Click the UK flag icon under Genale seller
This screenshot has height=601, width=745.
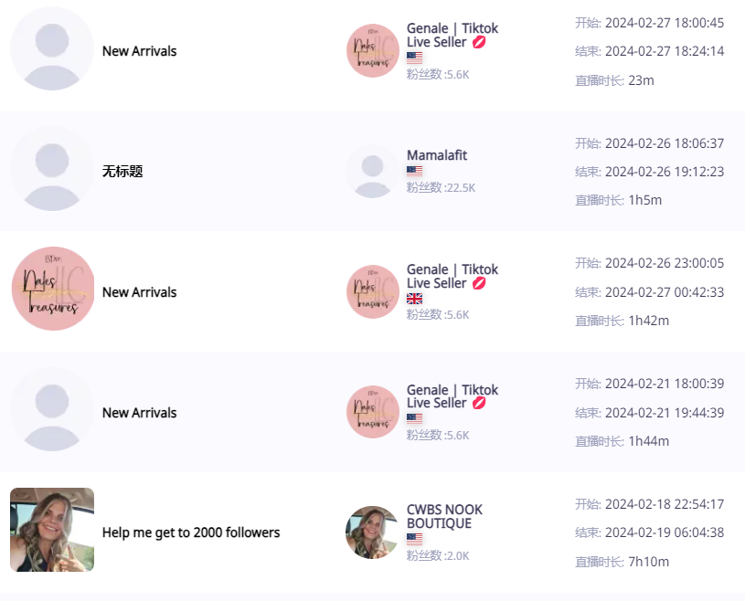[x=414, y=299]
